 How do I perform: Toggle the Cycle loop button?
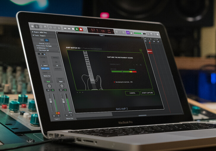pyautogui.click(x=85, y=30)
